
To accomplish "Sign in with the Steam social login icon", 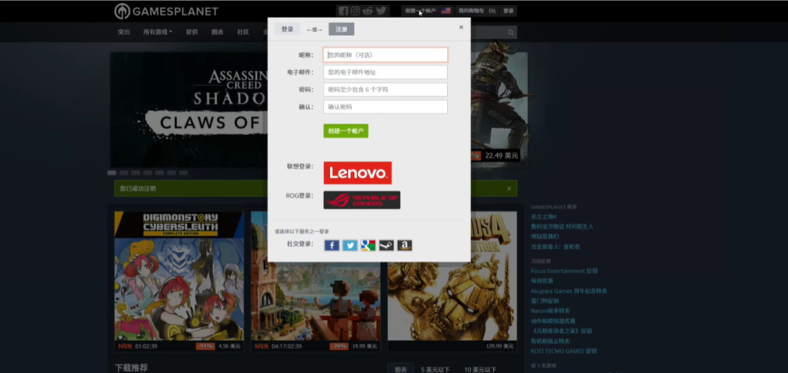I will coord(386,245).
